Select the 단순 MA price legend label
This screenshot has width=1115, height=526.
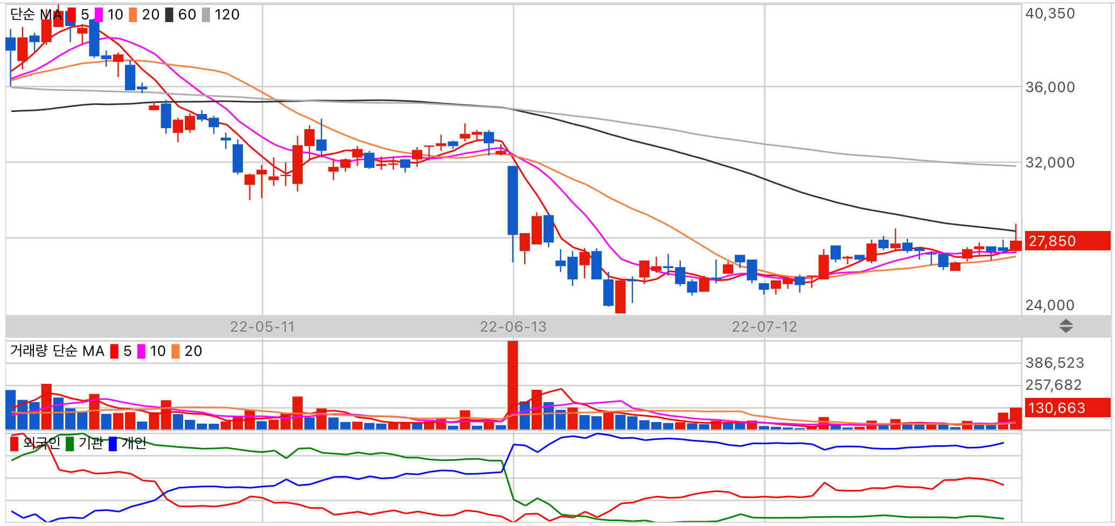[36, 15]
